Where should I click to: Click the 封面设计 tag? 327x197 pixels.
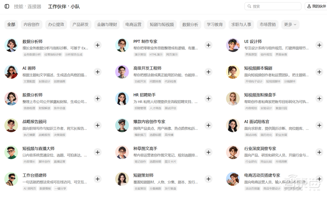click(44, 81)
